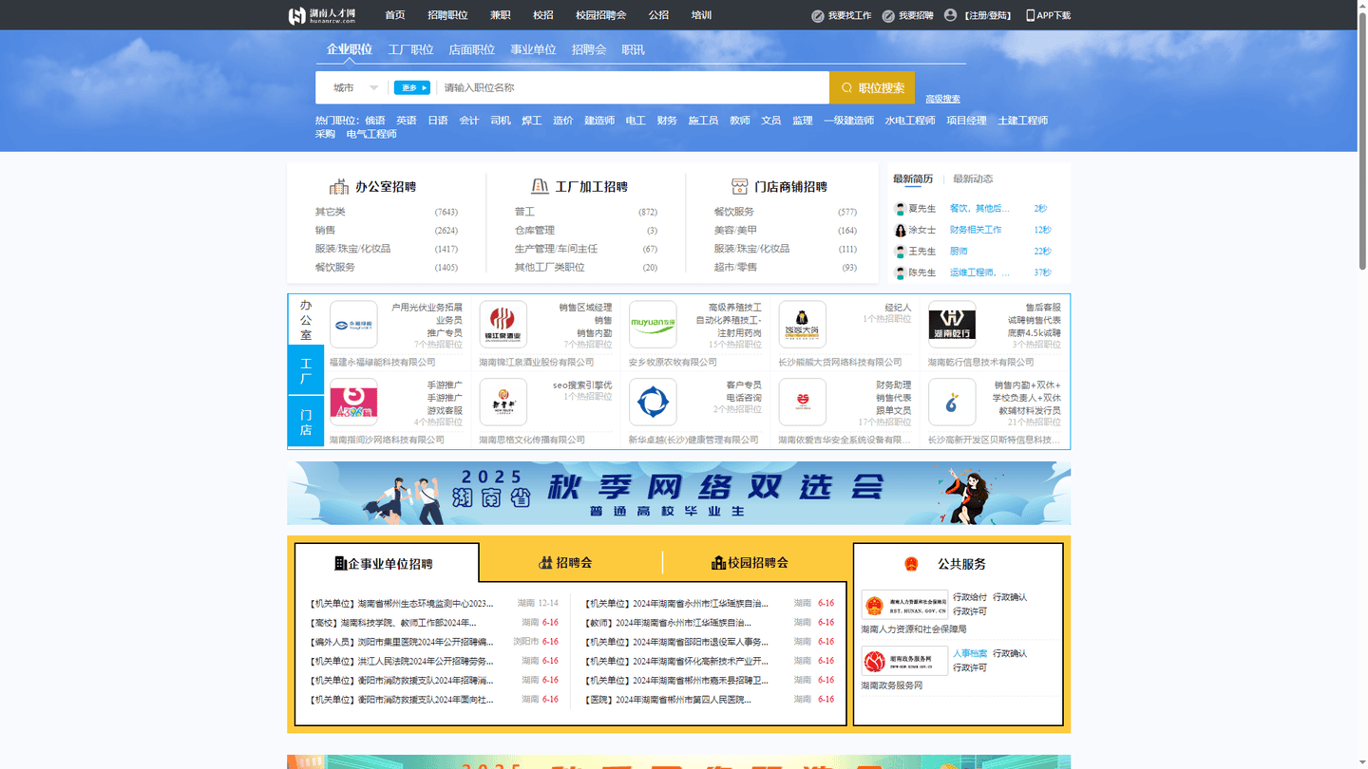The width and height of the screenshot is (1368, 769).
Task: Select the 店面职位 search tab
Action: click(471, 49)
